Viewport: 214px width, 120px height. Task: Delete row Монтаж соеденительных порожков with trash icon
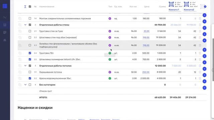pyautogui.click(x=200, y=19)
